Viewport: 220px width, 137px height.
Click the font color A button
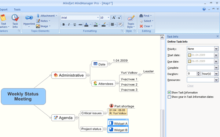coord(86,24)
